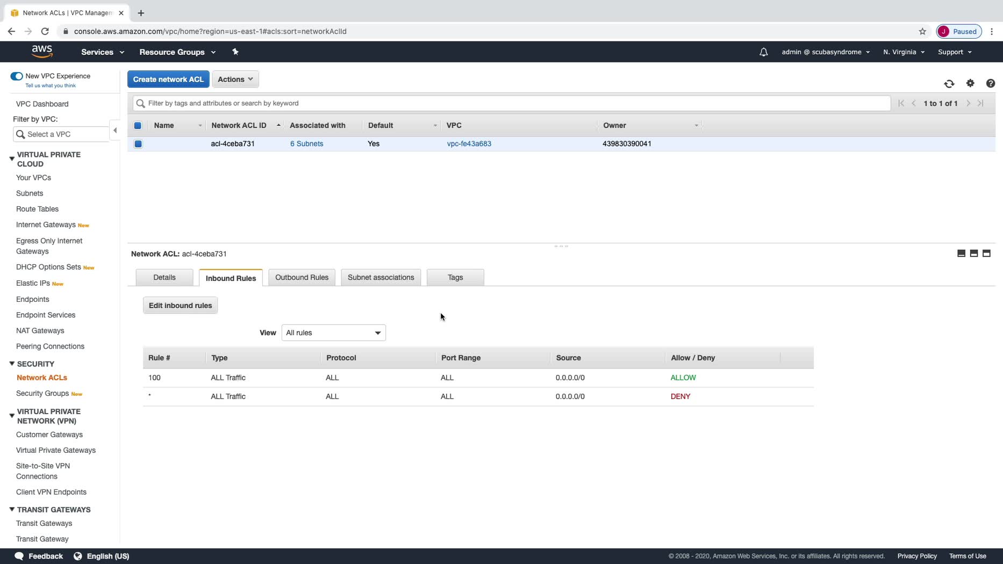1003x564 pixels.
Task: Toggle the select-all checkbox in table header
Action: tap(138, 126)
